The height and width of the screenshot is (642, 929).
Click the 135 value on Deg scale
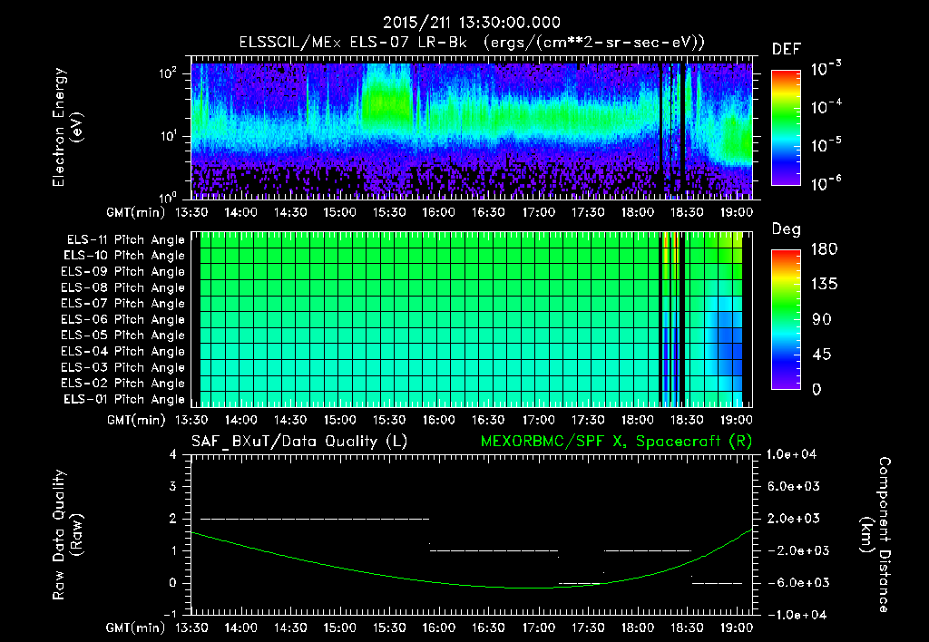click(x=824, y=285)
